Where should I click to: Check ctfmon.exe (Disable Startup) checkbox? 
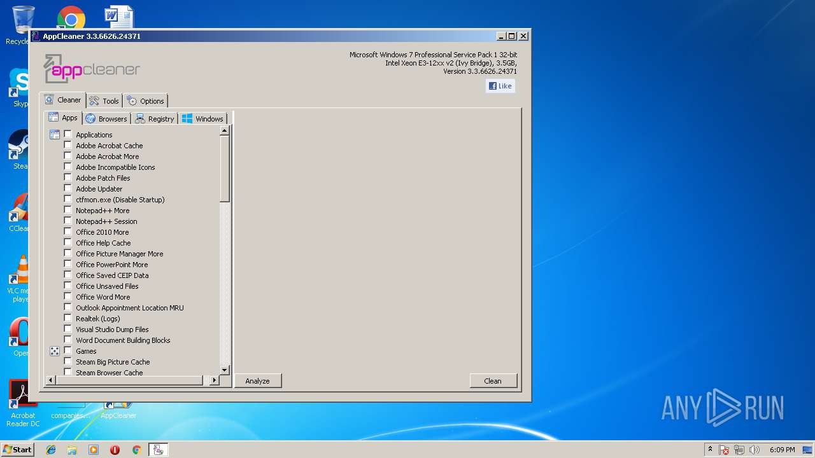[x=68, y=199]
